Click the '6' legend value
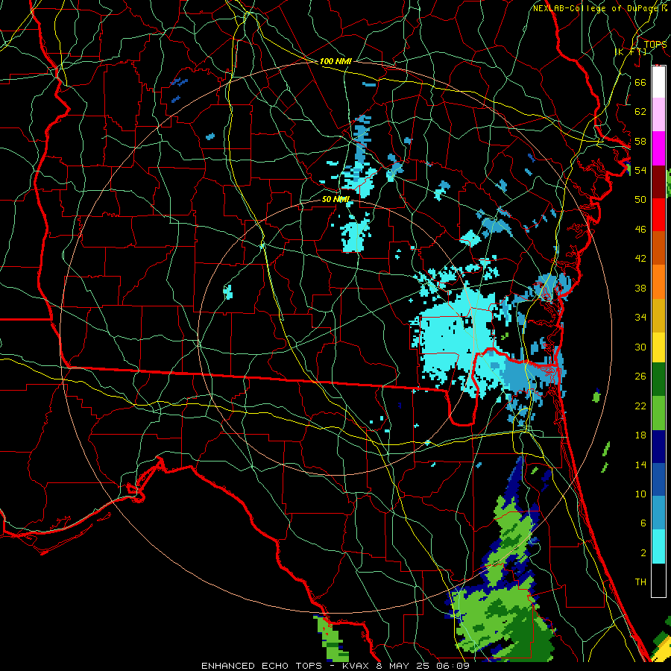Viewport: 671px width, 671px height. pos(643,523)
